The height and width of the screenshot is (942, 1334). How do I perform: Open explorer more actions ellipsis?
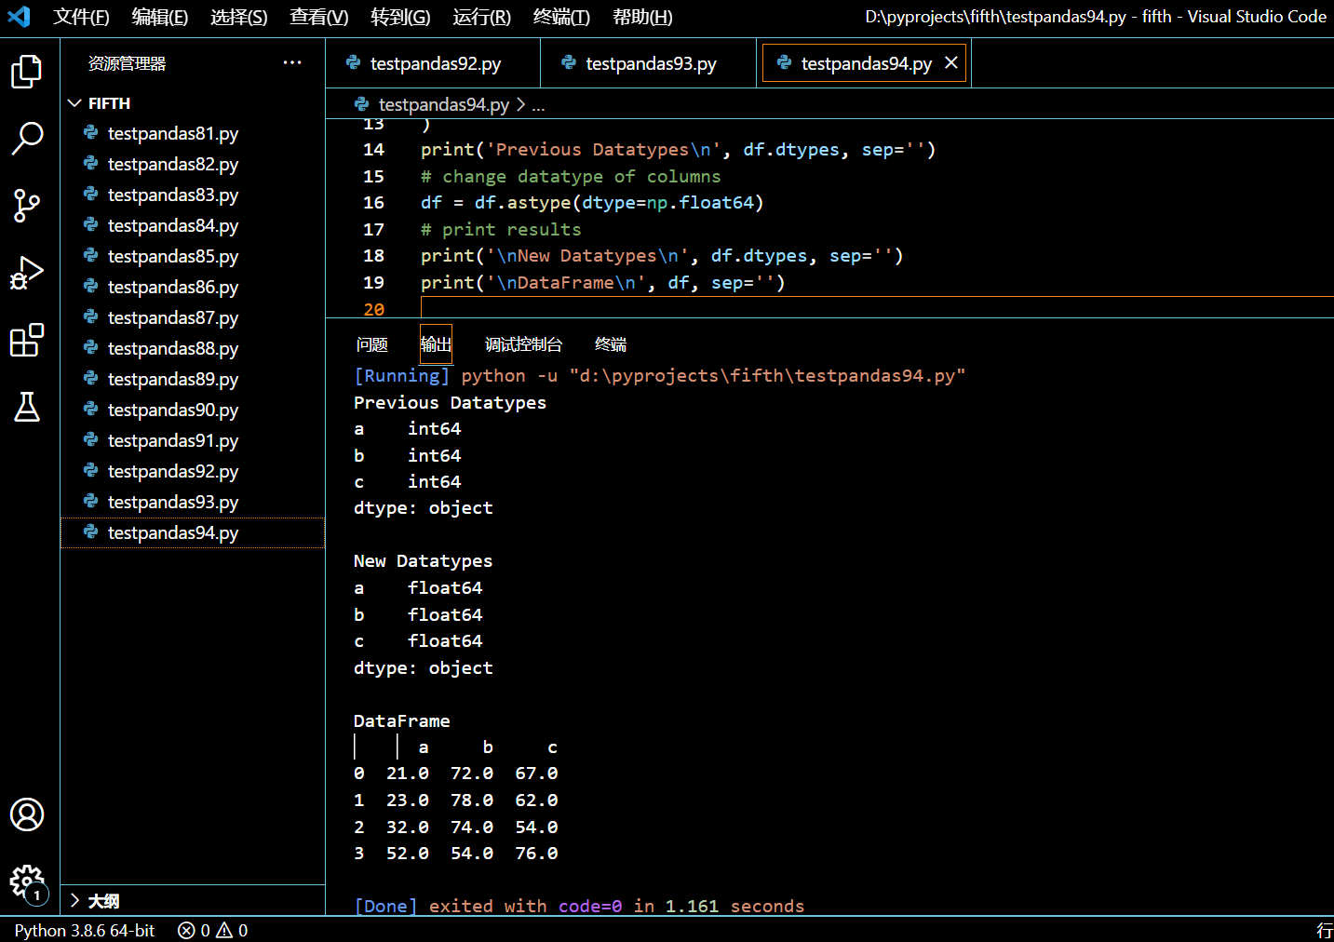point(292,63)
